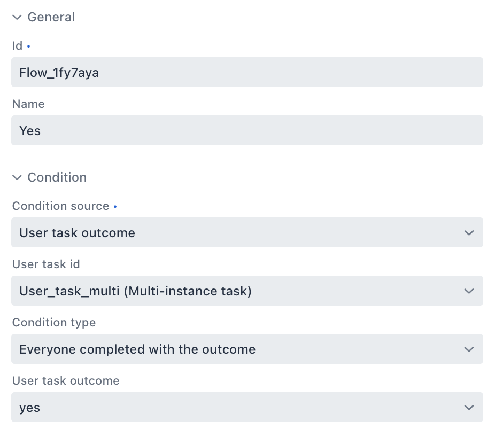Viewport: 495px width, 437px height.
Task: Collapse the Condition section chevron
Action: [17, 177]
